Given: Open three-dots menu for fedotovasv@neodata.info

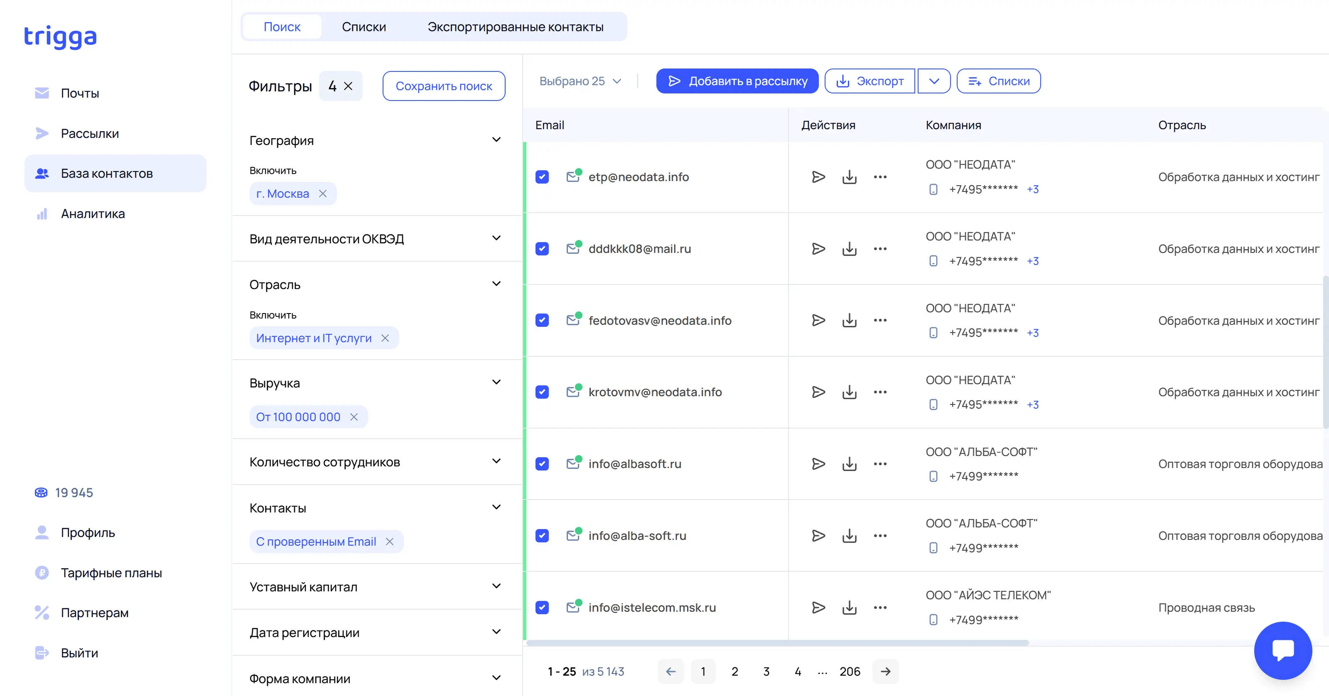Looking at the screenshot, I should (x=880, y=320).
